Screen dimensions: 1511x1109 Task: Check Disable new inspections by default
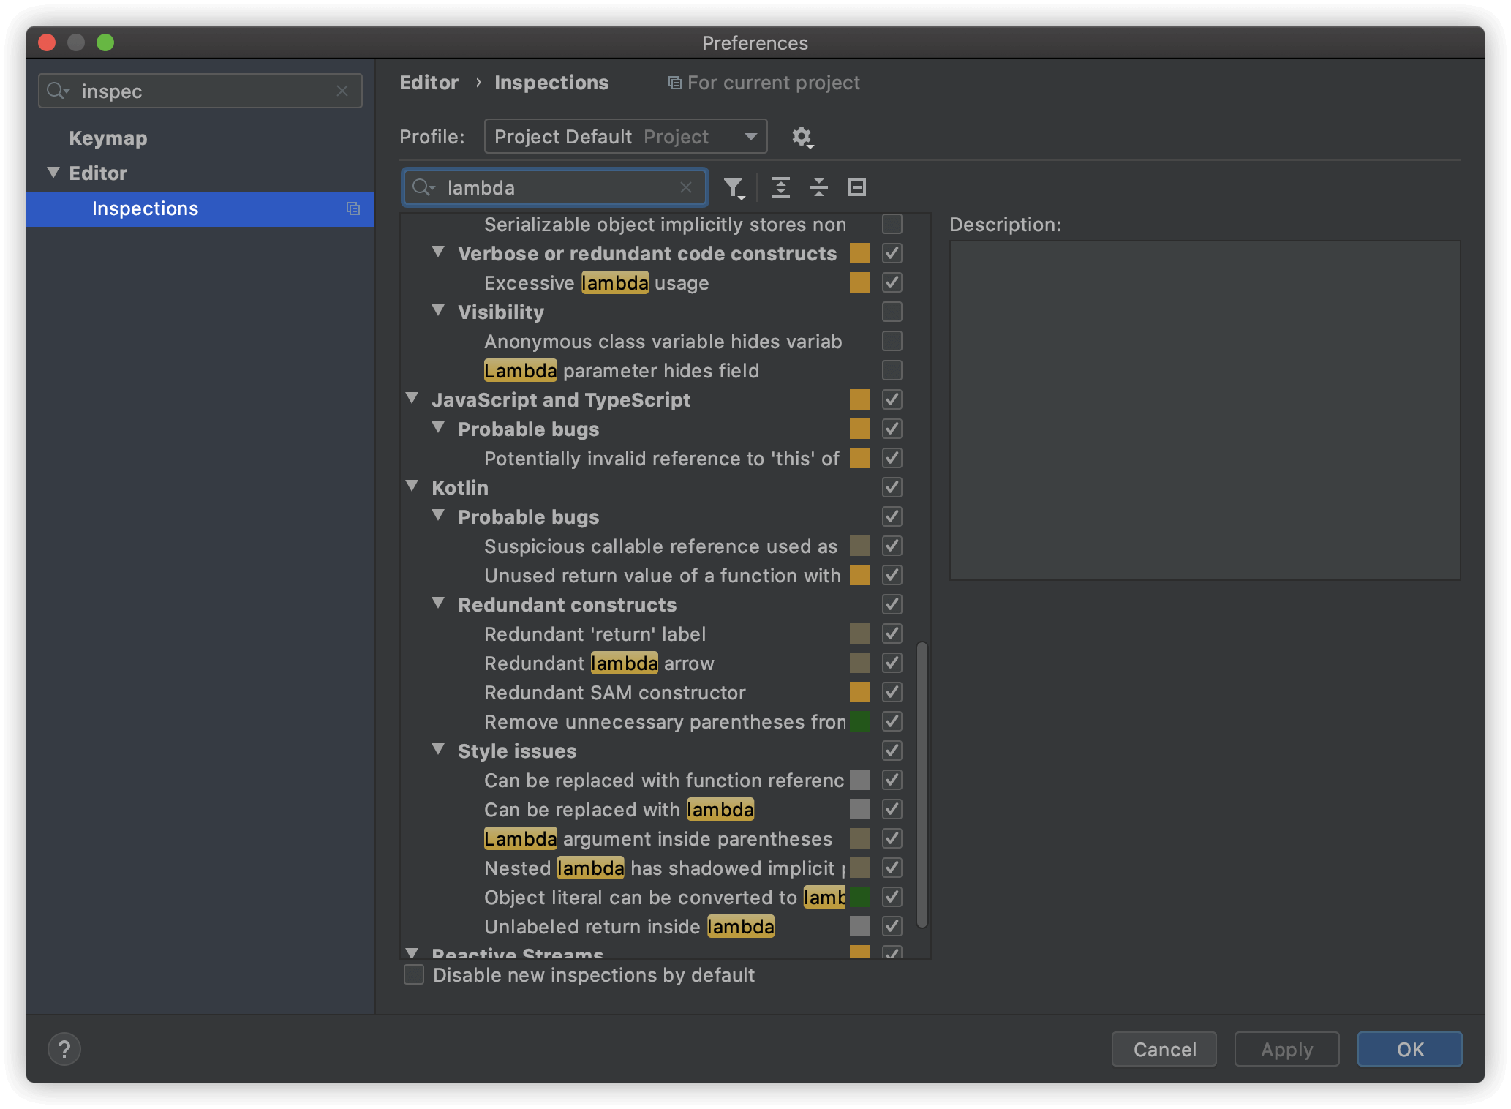(x=414, y=975)
